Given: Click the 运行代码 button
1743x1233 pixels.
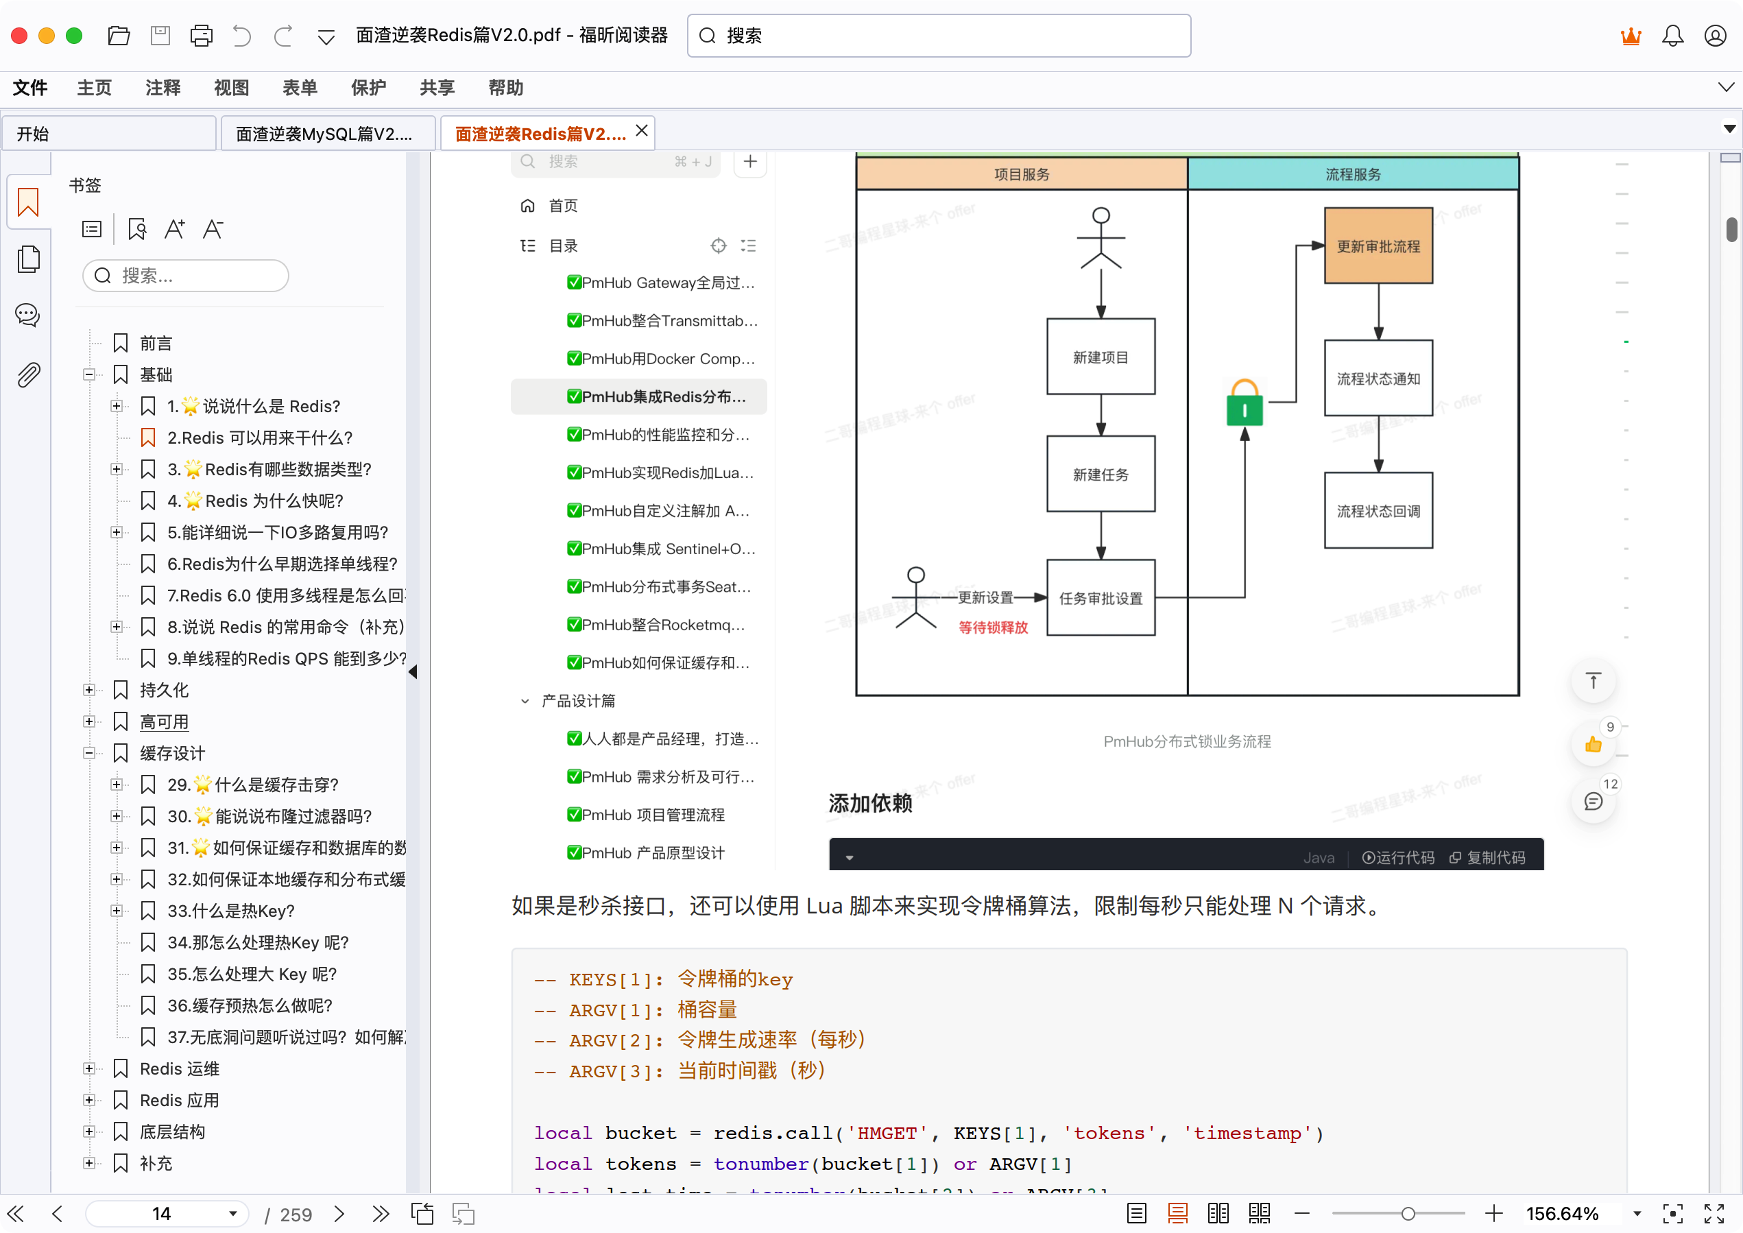Looking at the screenshot, I should tap(1398, 857).
